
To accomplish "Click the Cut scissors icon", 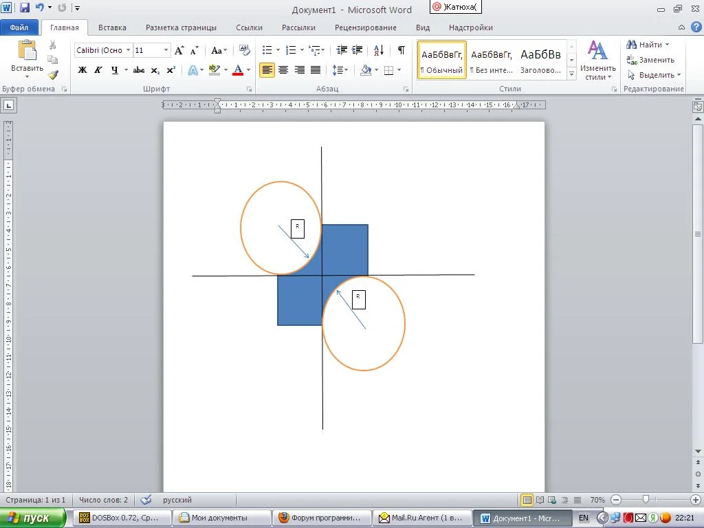I will click(x=53, y=45).
